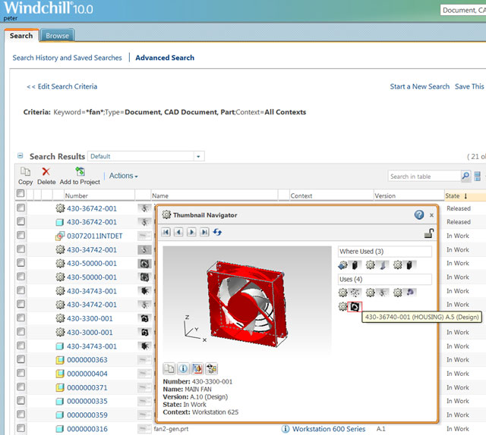Tick the select-all checkbox in table header

[x=21, y=195]
